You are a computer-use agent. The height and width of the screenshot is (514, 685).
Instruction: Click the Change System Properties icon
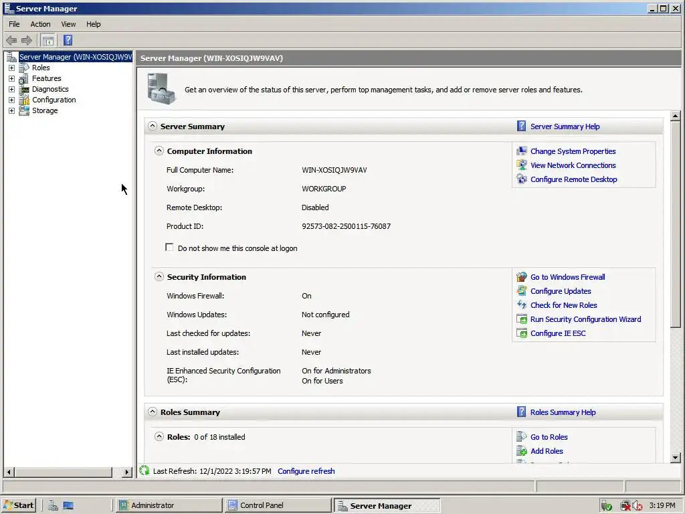pos(522,151)
